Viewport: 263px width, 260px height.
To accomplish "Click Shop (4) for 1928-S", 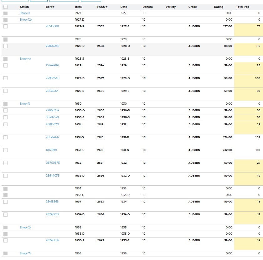I will pyautogui.click(x=25, y=59).
